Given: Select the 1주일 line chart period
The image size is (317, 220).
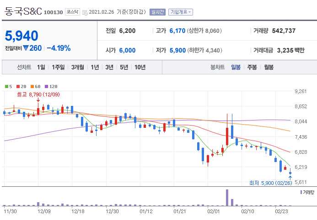Looking at the screenshot, I should [58, 67].
